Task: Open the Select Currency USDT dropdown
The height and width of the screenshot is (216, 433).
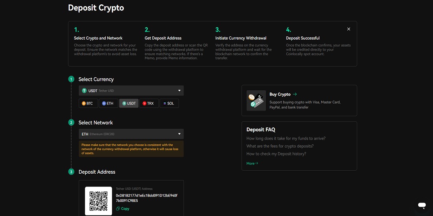Action: (131, 91)
